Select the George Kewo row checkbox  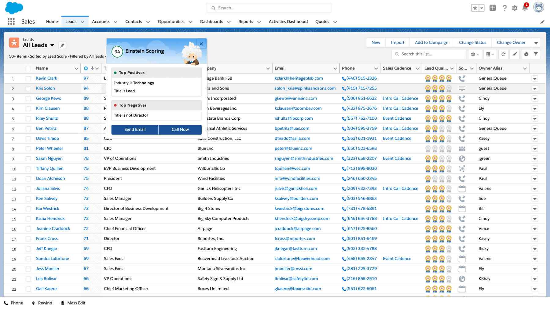28,99
